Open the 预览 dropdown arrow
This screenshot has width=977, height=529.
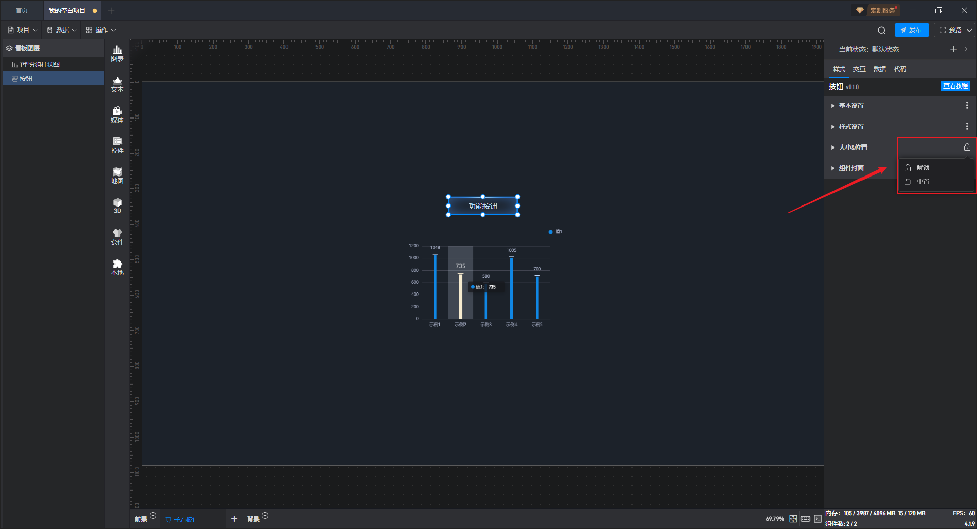[x=969, y=30]
